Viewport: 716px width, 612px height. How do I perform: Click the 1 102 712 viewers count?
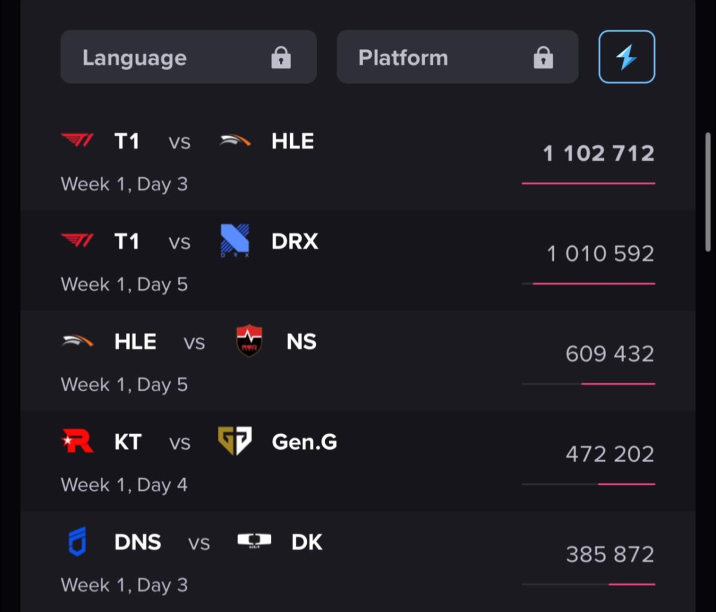click(598, 154)
